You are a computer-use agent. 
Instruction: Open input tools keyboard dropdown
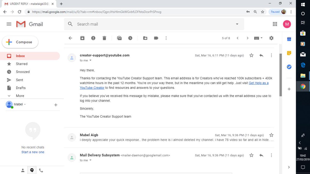[258, 38]
